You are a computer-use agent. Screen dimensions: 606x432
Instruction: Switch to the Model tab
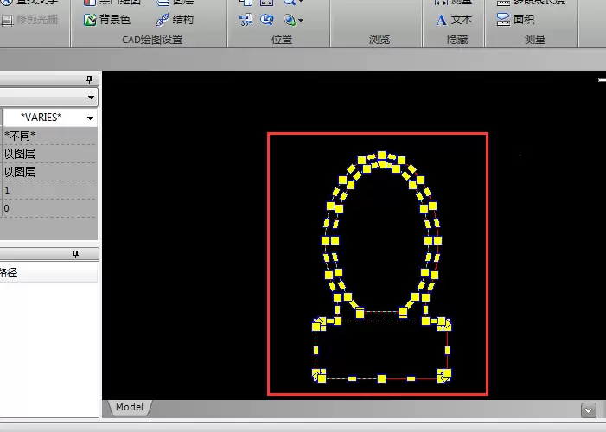(130, 407)
